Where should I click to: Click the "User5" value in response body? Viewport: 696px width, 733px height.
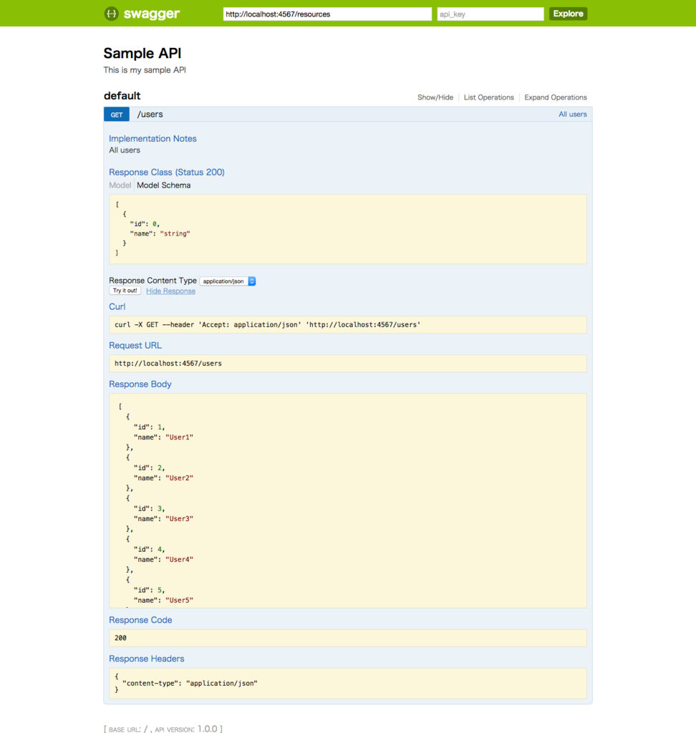click(x=179, y=601)
